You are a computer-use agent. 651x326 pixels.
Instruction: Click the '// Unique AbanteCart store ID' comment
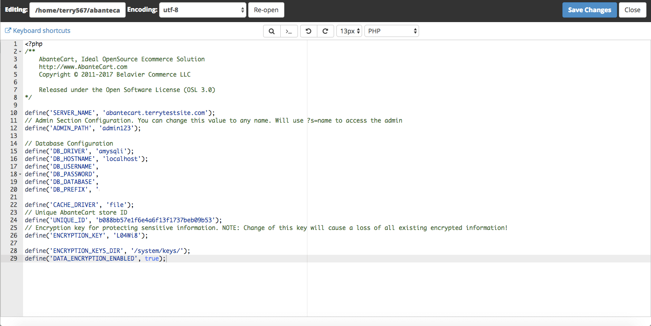pos(76,212)
